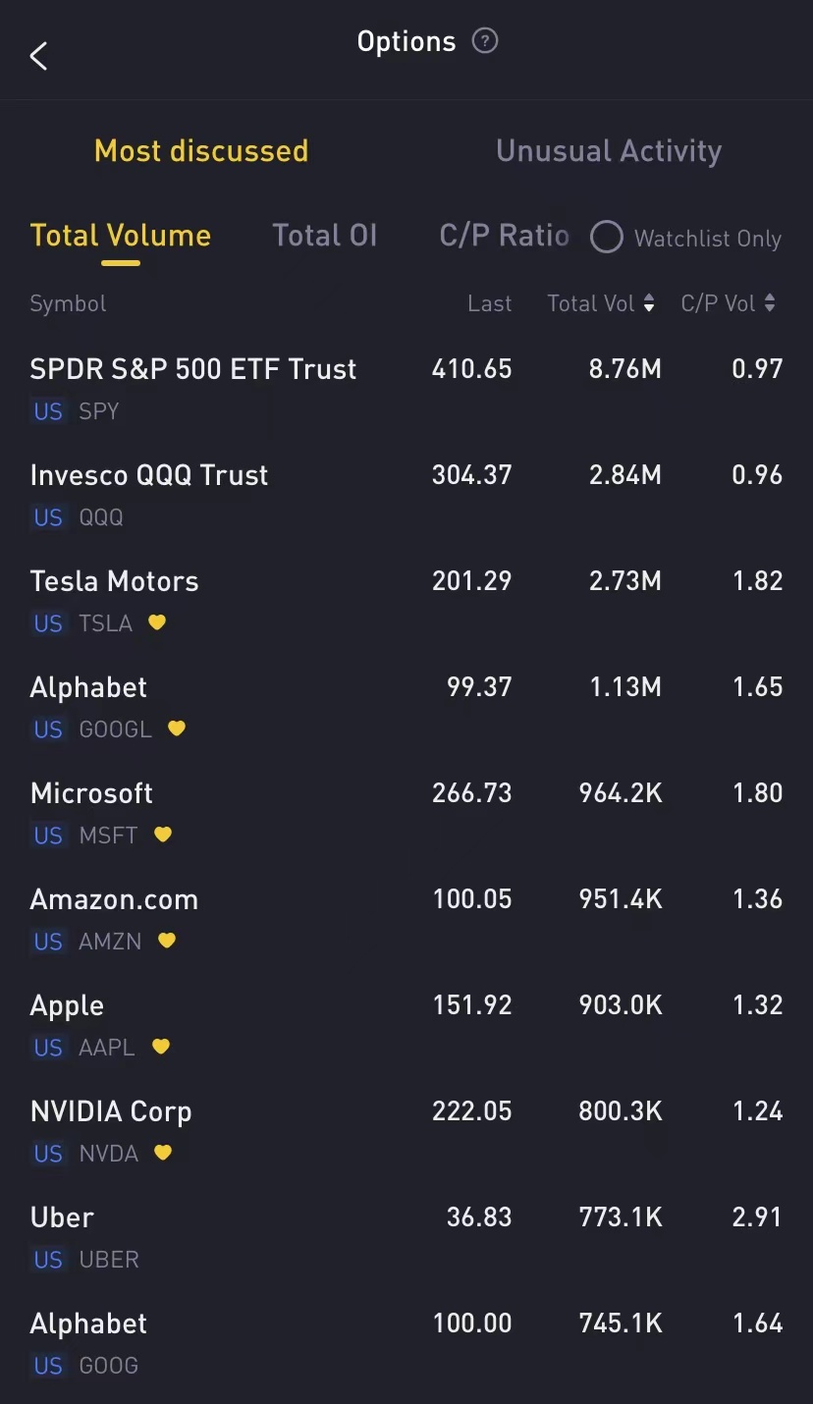This screenshot has height=1404, width=813.
Task: Tap the heart icon beside NVDA
Action: (163, 1153)
